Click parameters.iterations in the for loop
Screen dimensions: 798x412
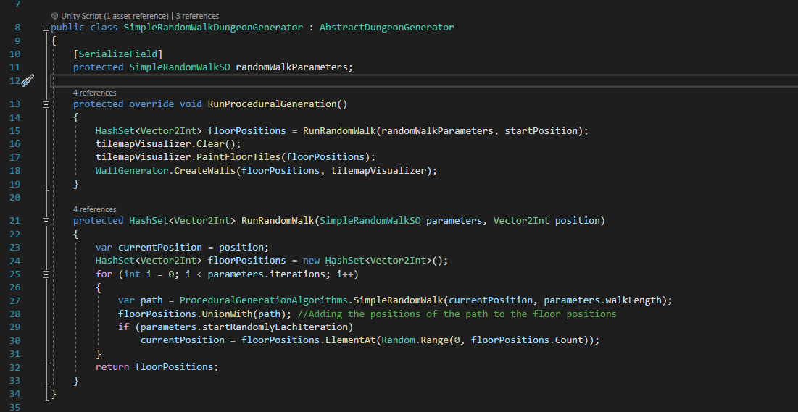coord(269,274)
